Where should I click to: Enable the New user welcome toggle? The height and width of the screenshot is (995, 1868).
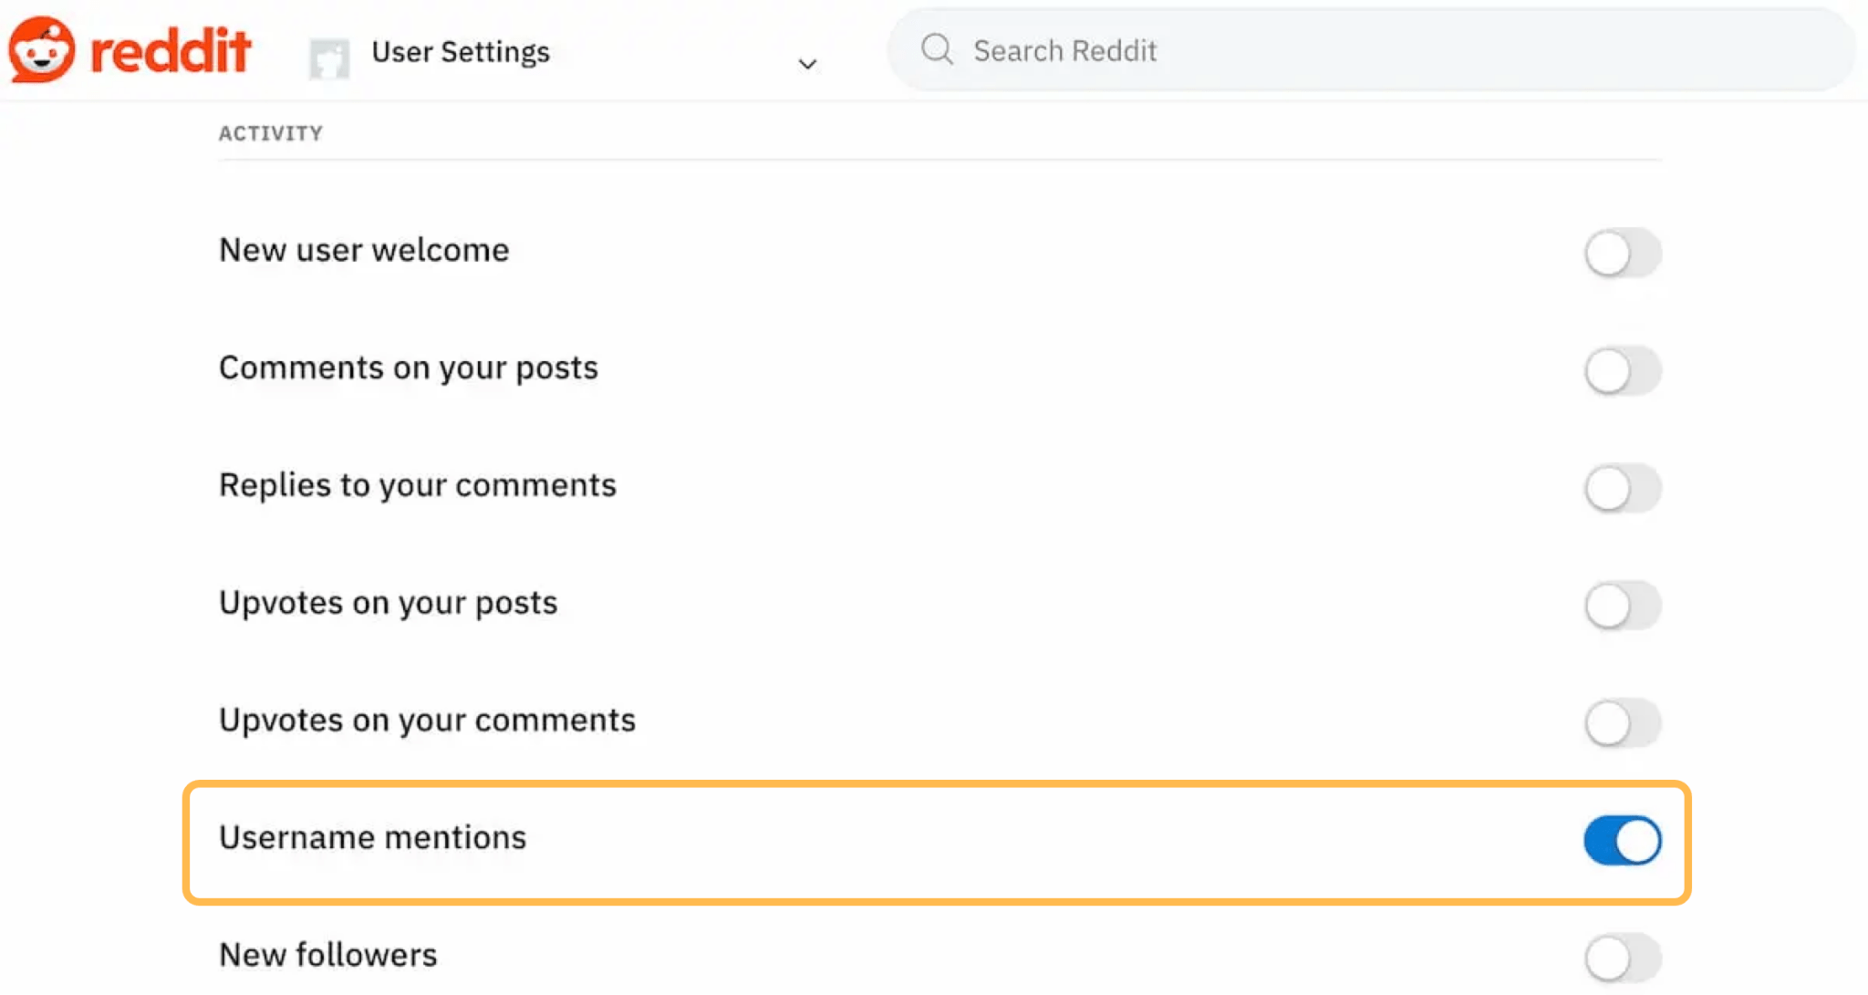(1623, 253)
